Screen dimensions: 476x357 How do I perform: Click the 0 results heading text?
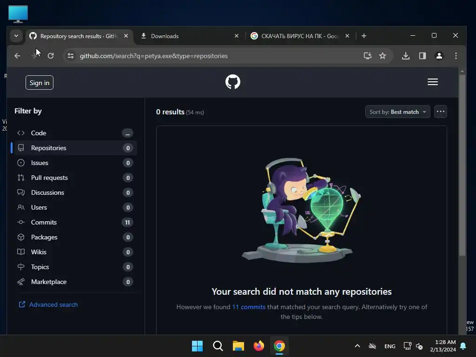(170, 112)
